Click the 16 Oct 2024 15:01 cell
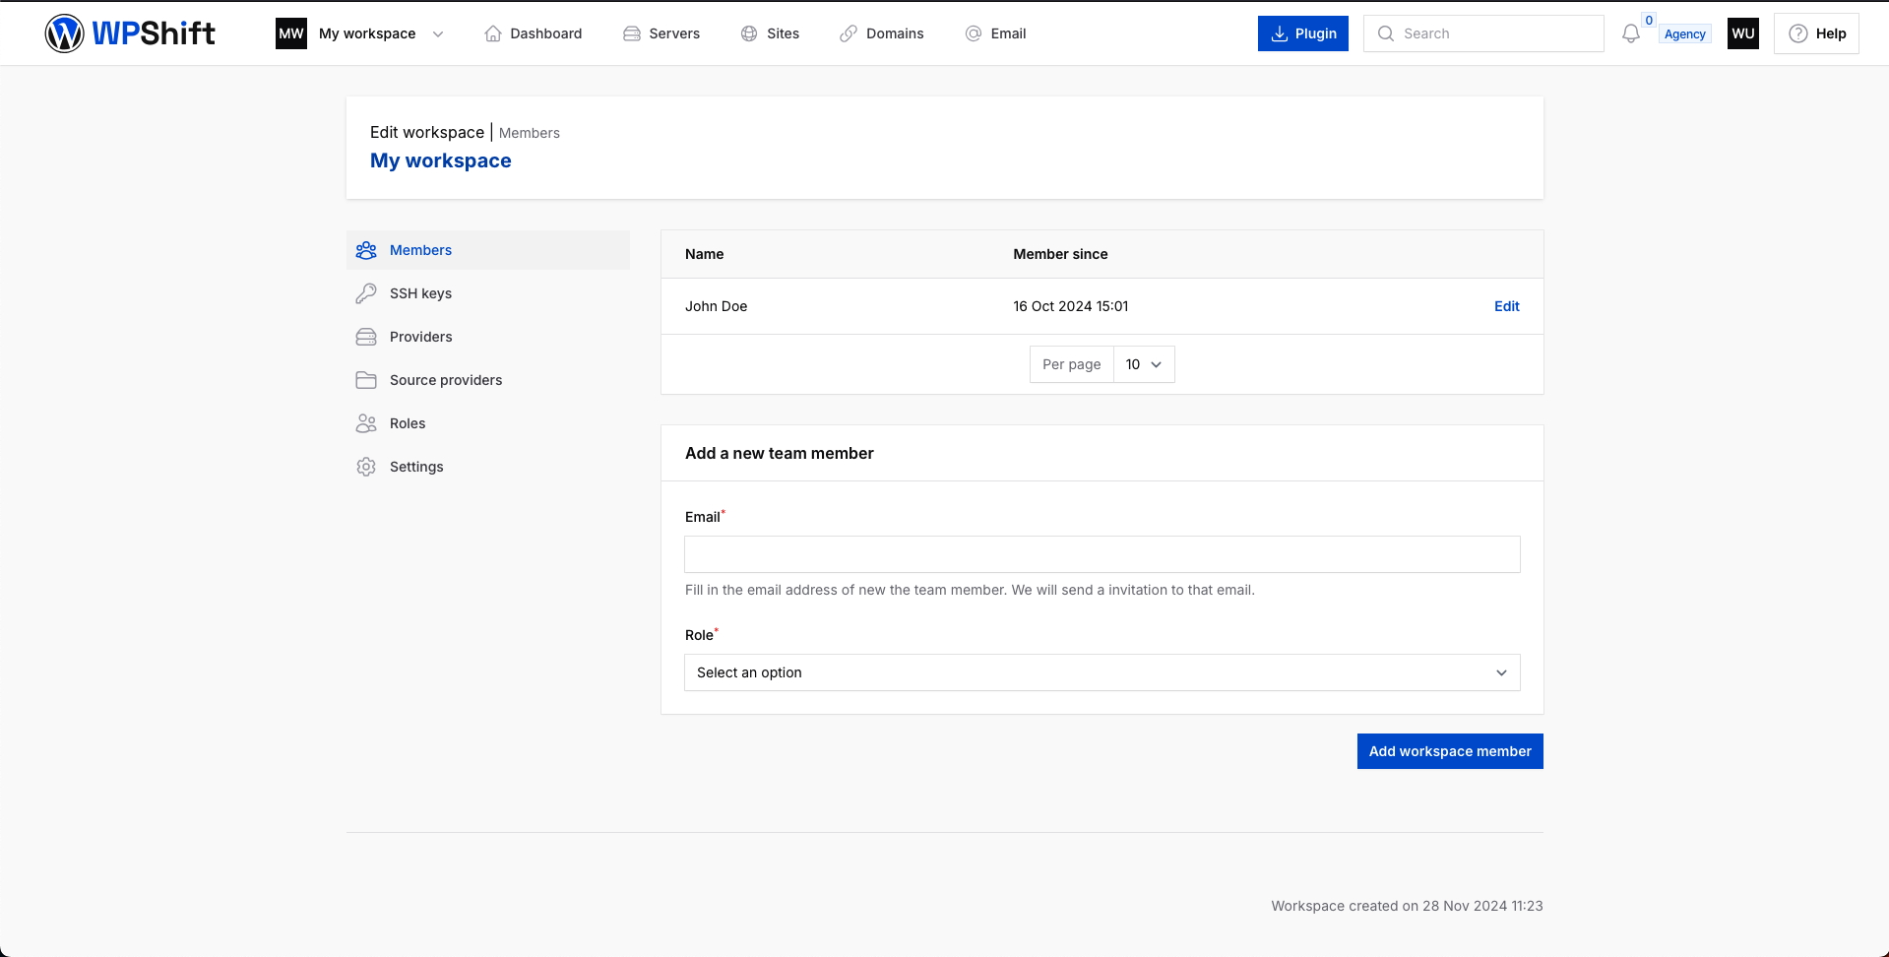 point(1071,306)
